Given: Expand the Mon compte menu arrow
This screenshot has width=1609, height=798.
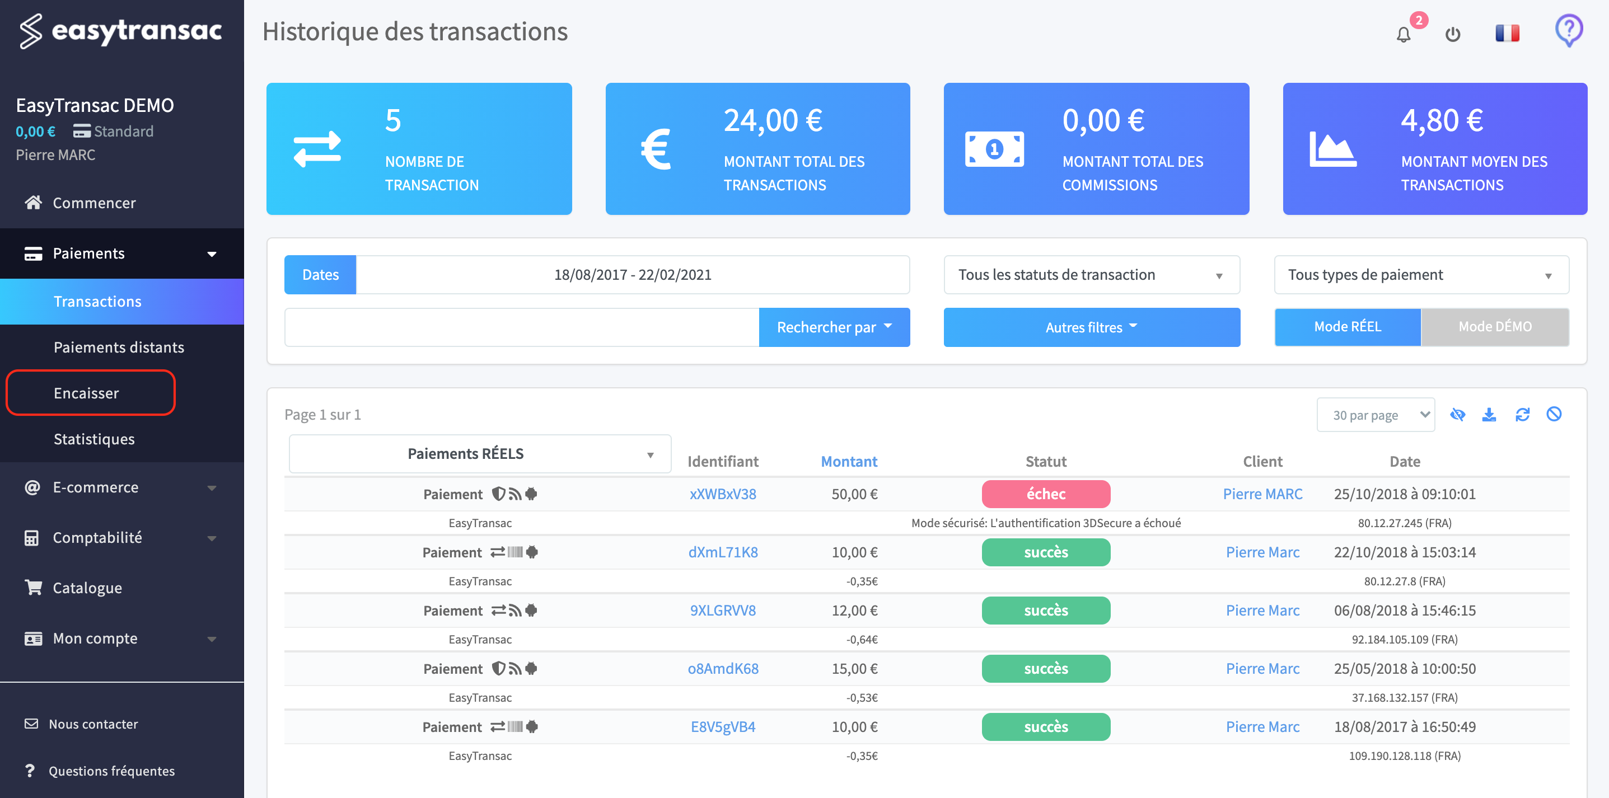Looking at the screenshot, I should [x=212, y=639].
